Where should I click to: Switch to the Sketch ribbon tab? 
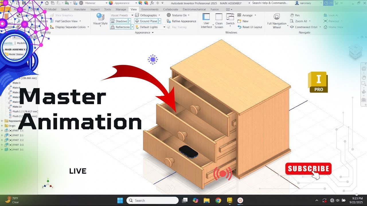(x=65, y=9)
